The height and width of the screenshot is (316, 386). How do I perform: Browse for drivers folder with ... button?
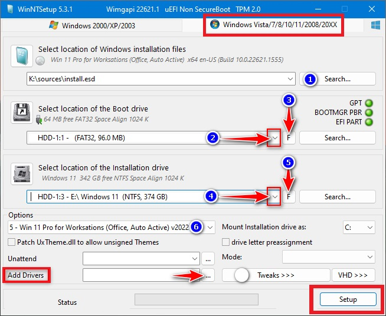tap(208, 275)
